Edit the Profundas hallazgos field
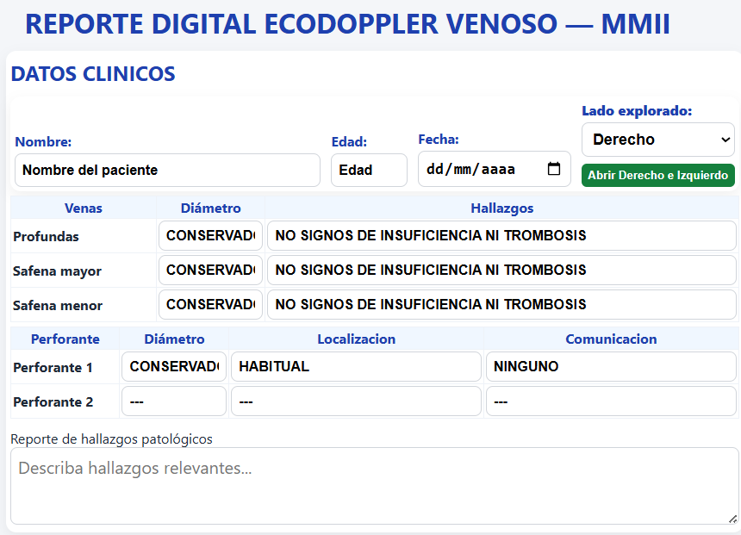 pos(501,235)
